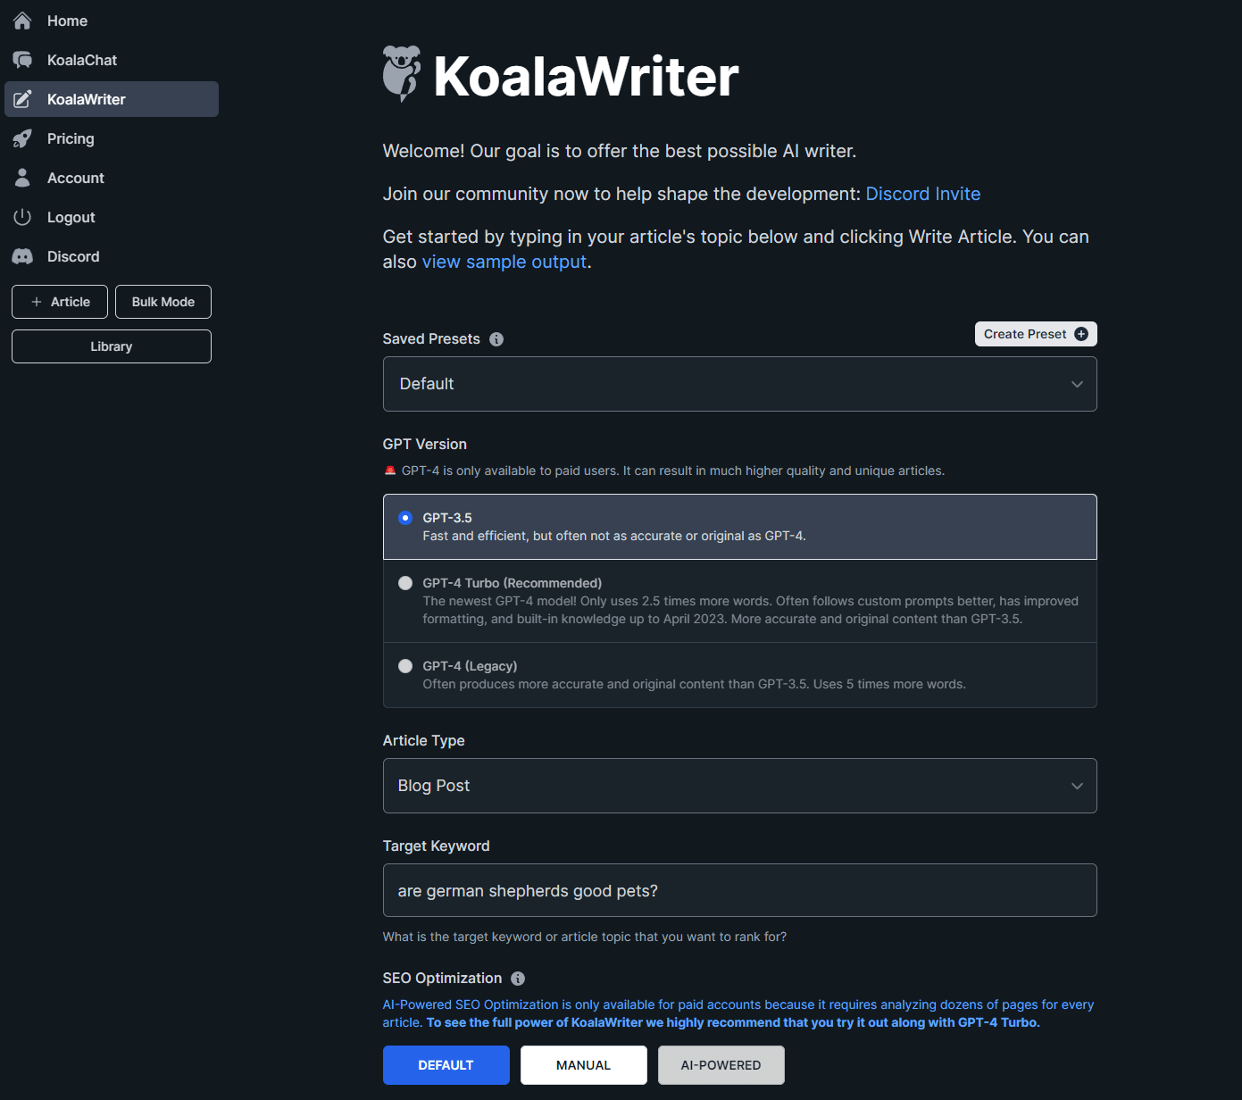Click the 'Fast and efficient' GPT-3.5 description
The width and height of the screenshot is (1242, 1100).
(614, 536)
